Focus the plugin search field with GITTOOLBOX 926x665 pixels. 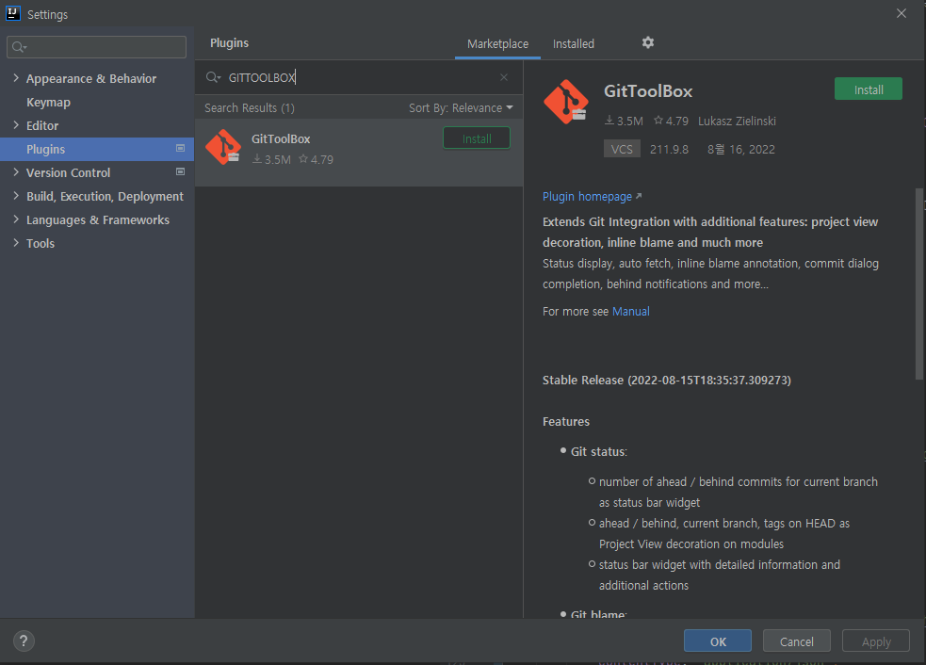(360, 77)
